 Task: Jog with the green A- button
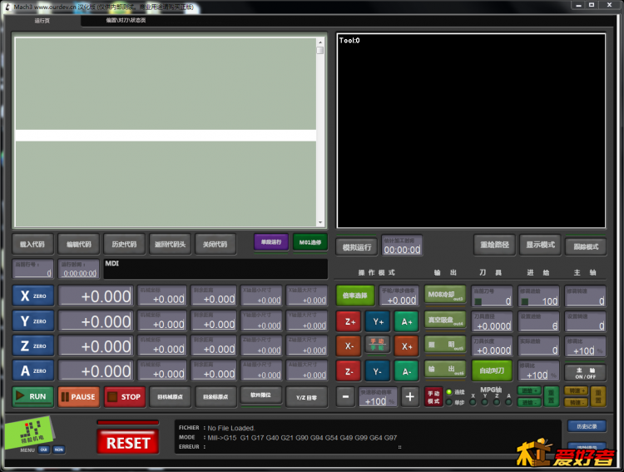pos(406,371)
